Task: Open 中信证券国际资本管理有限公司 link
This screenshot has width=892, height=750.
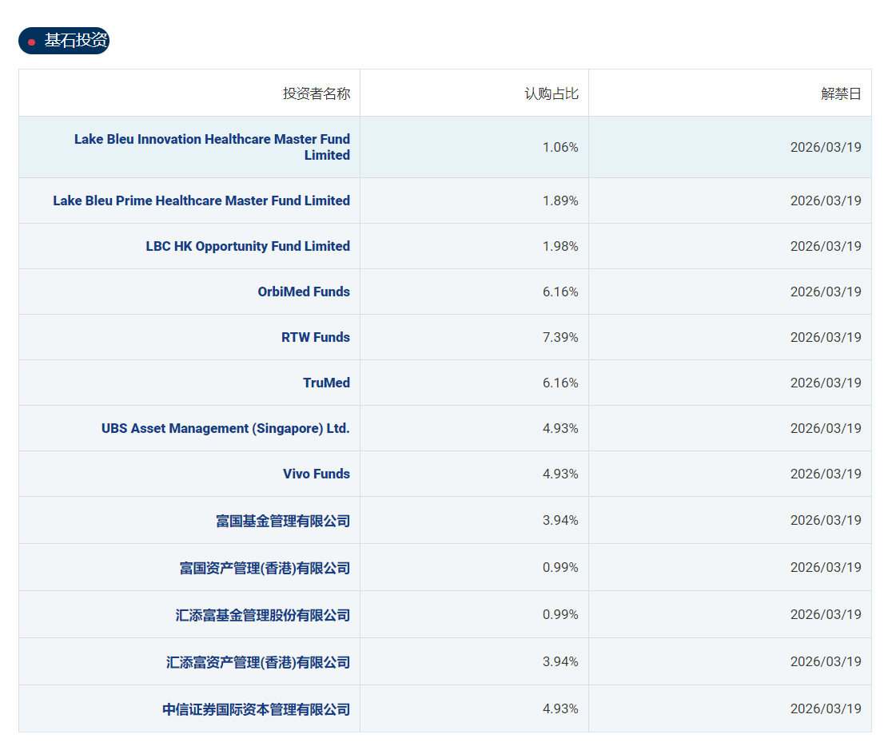Action: click(x=256, y=709)
